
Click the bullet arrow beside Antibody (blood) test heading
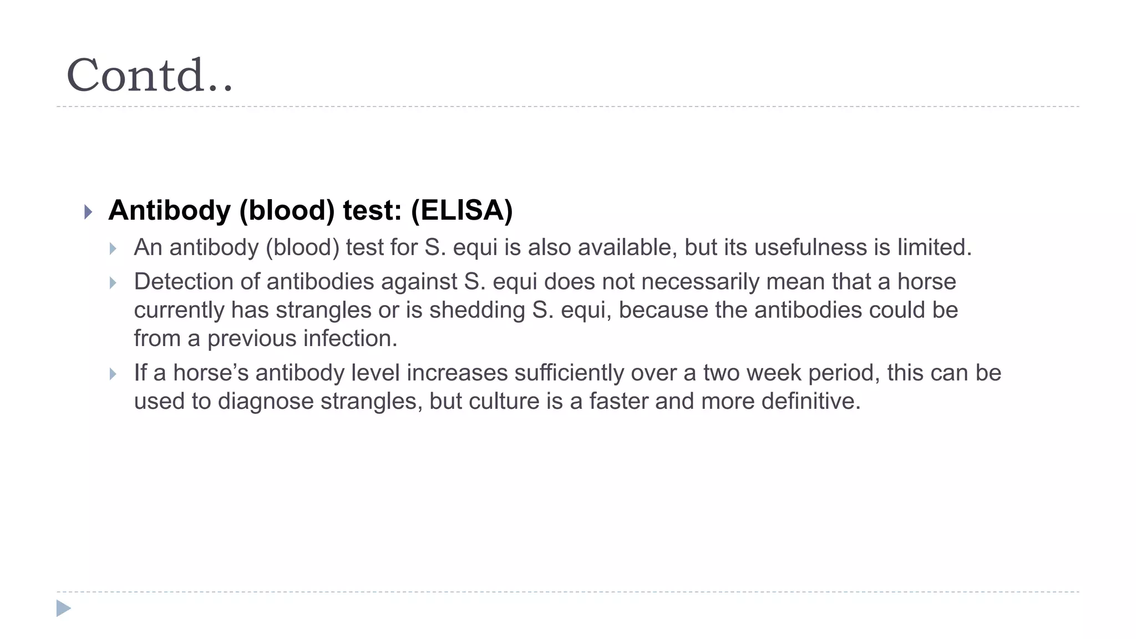pyautogui.click(x=88, y=212)
